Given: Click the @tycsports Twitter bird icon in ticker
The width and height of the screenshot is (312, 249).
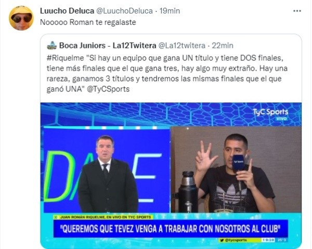Looking at the screenshot, I should pyautogui.click(x=222, y=240).
